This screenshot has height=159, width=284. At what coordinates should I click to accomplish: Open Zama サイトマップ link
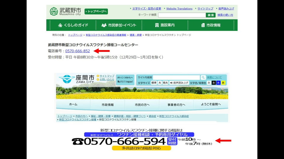(107, 76)
